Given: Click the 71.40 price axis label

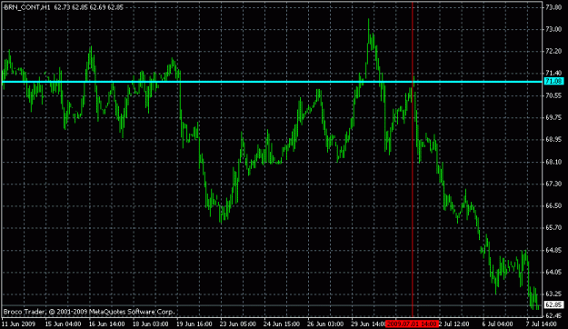Looking at the screenshot, I should [x=553, y=74].
